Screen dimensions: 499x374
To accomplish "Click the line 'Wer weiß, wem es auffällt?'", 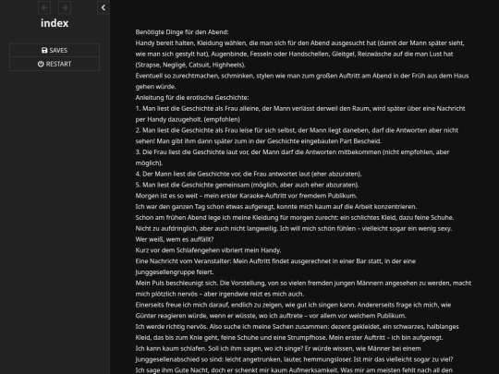I will [175, 239].
